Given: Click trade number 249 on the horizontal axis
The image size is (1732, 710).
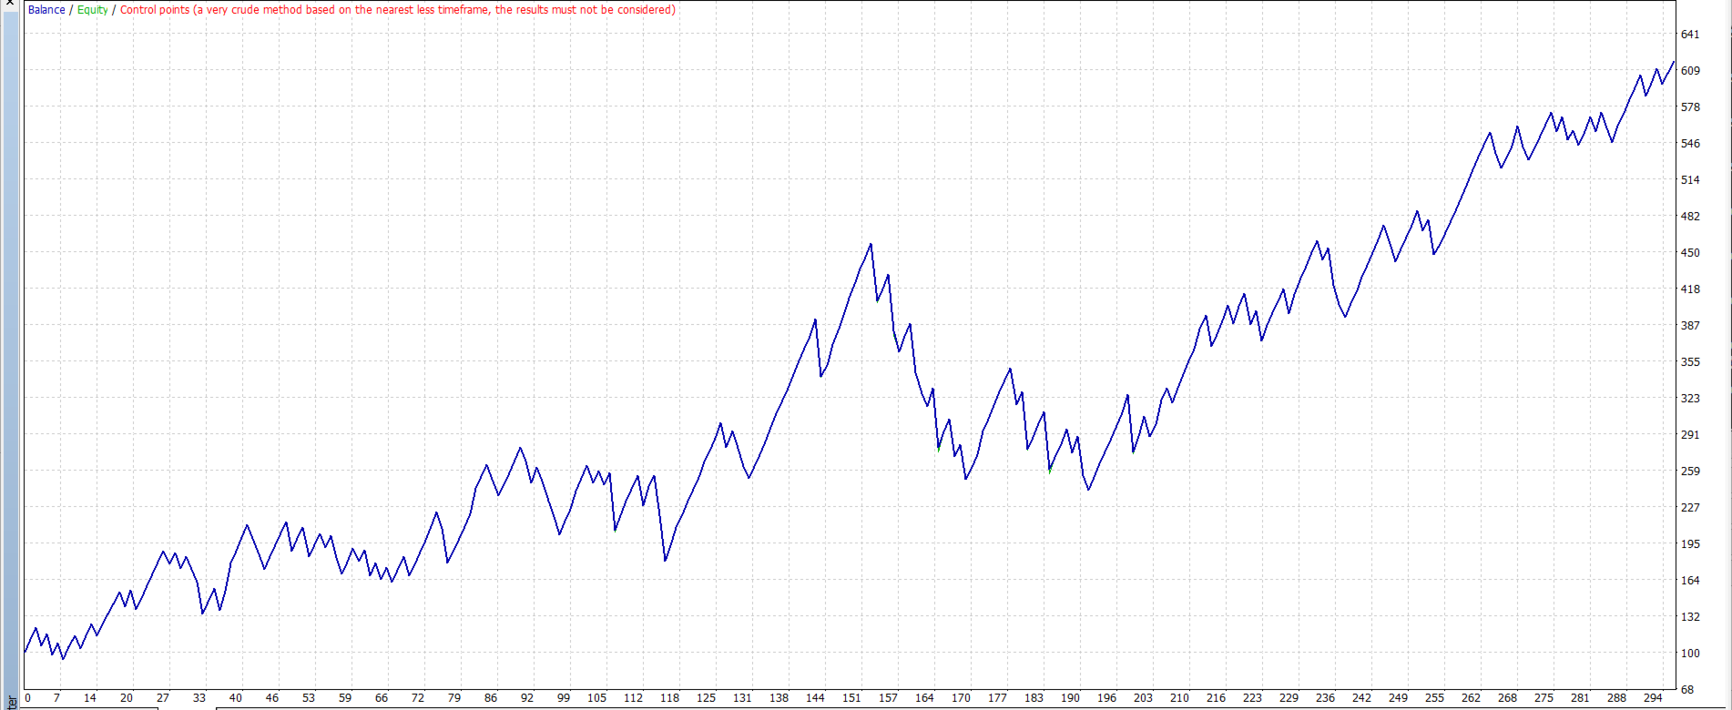Looking at the screenshot, I should 1398,698.
